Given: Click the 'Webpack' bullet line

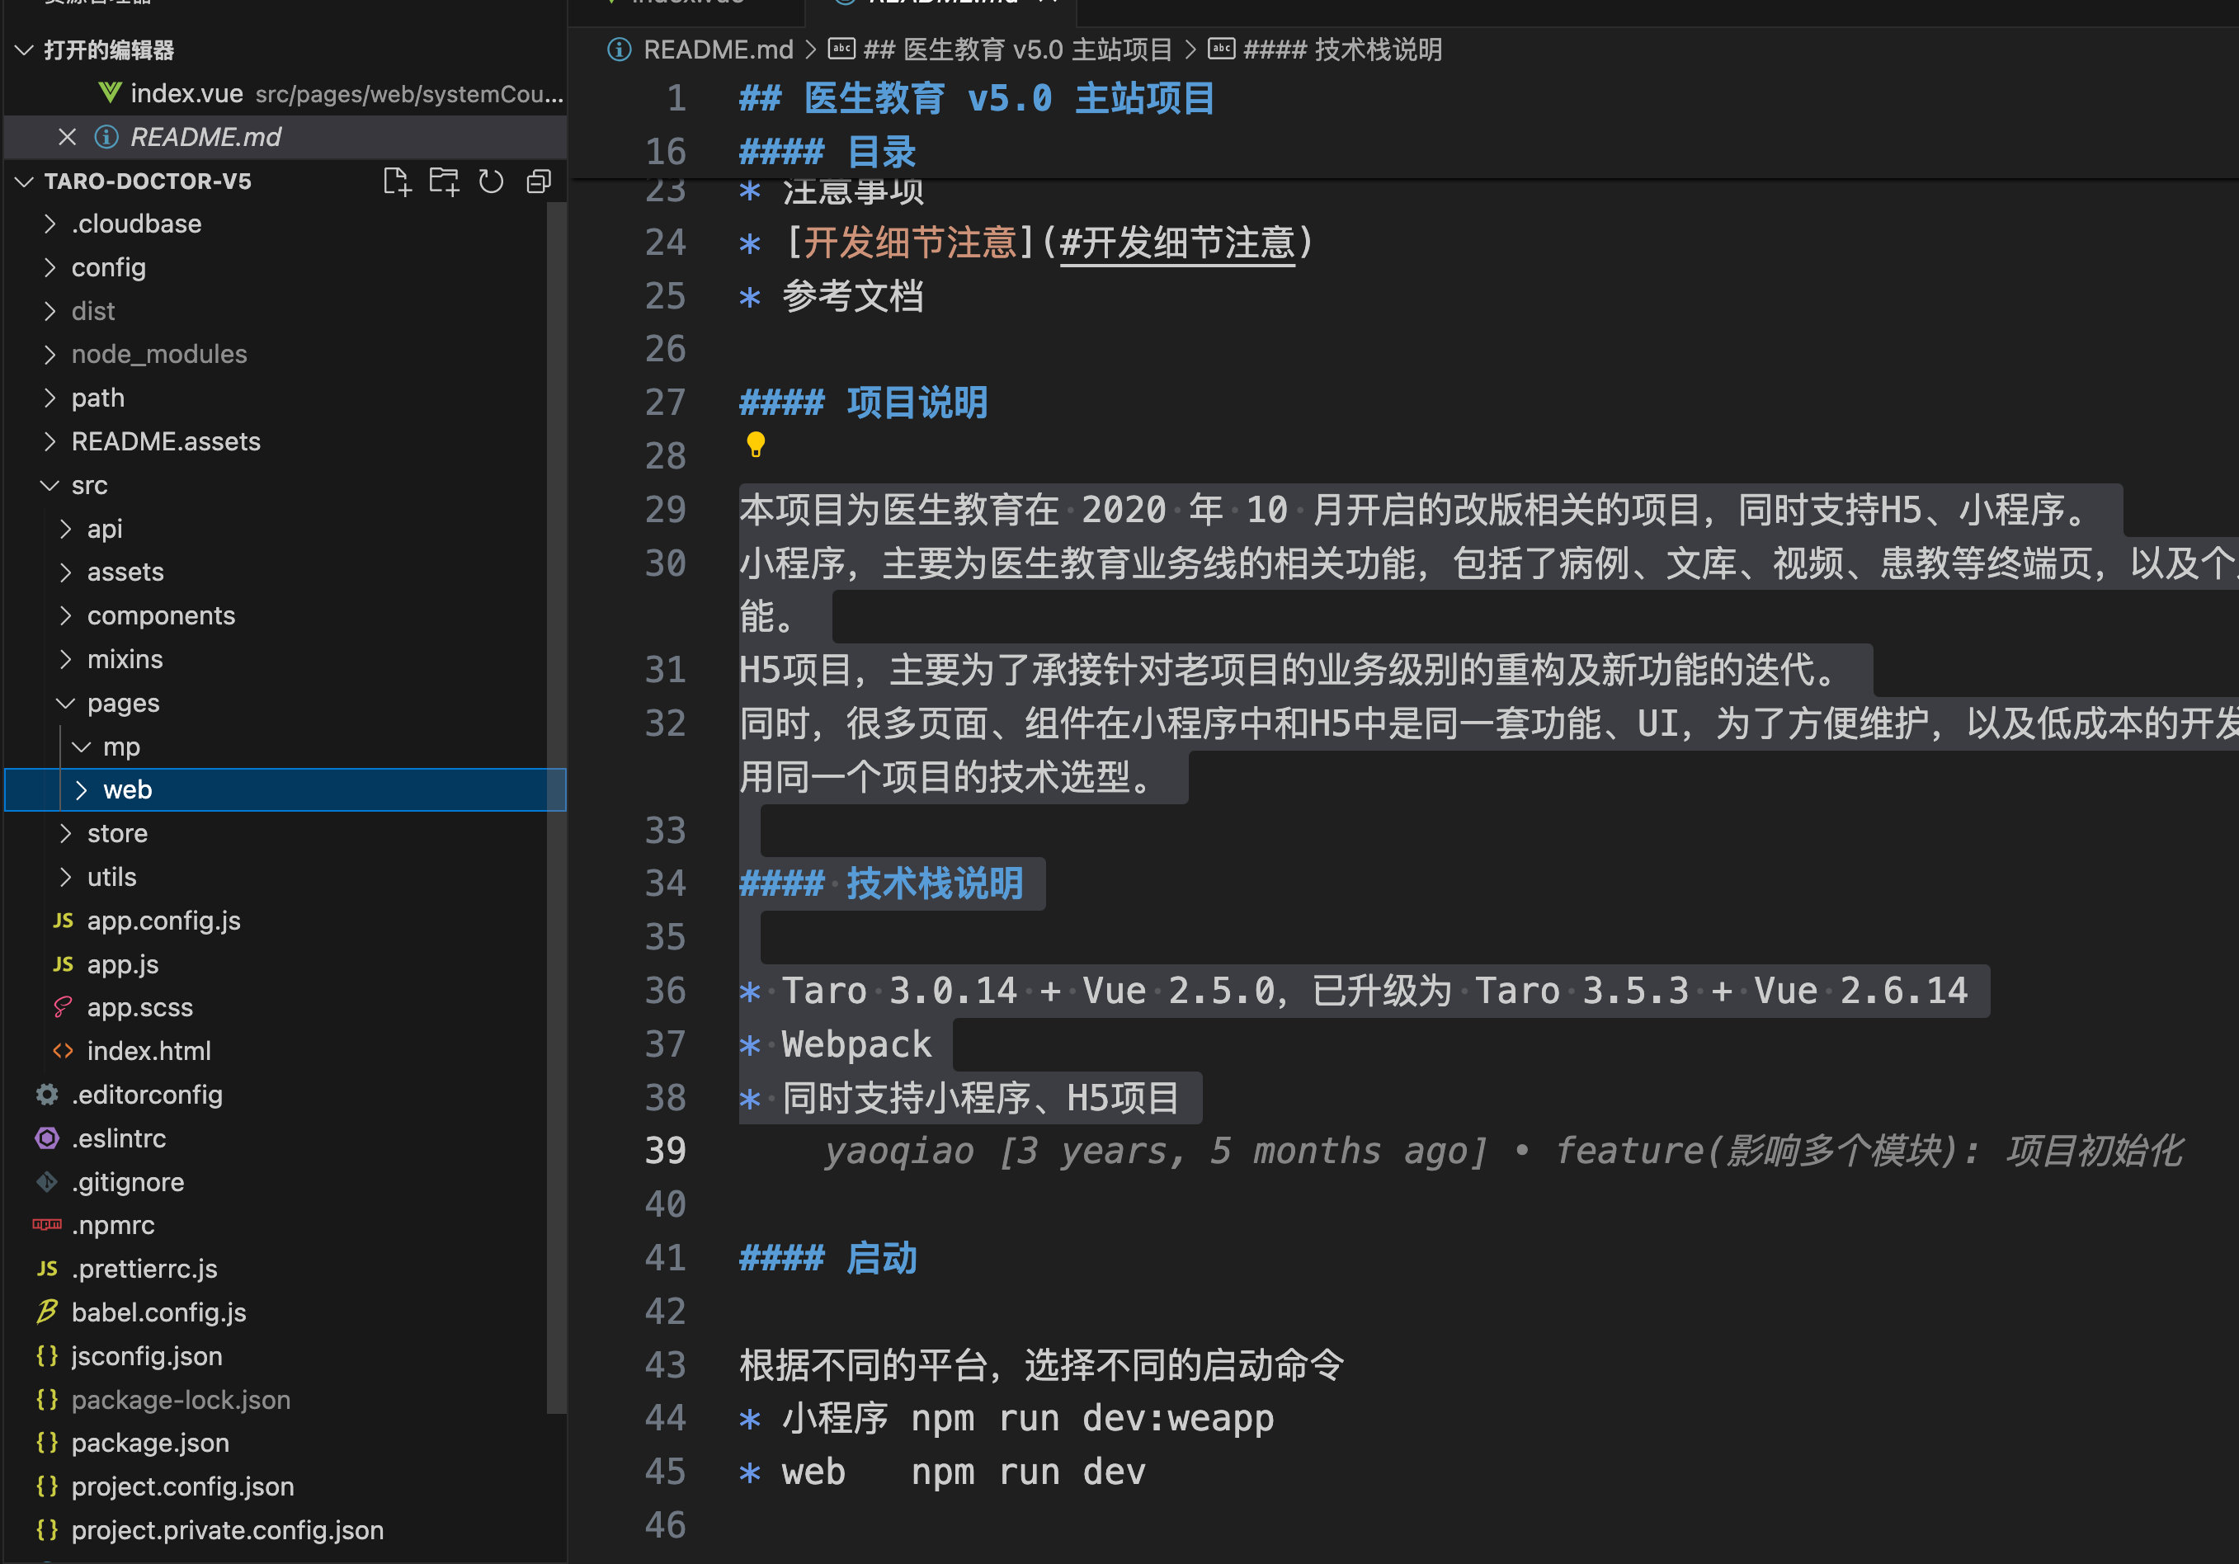Looking at the screenshot, I should [836, 1044].
